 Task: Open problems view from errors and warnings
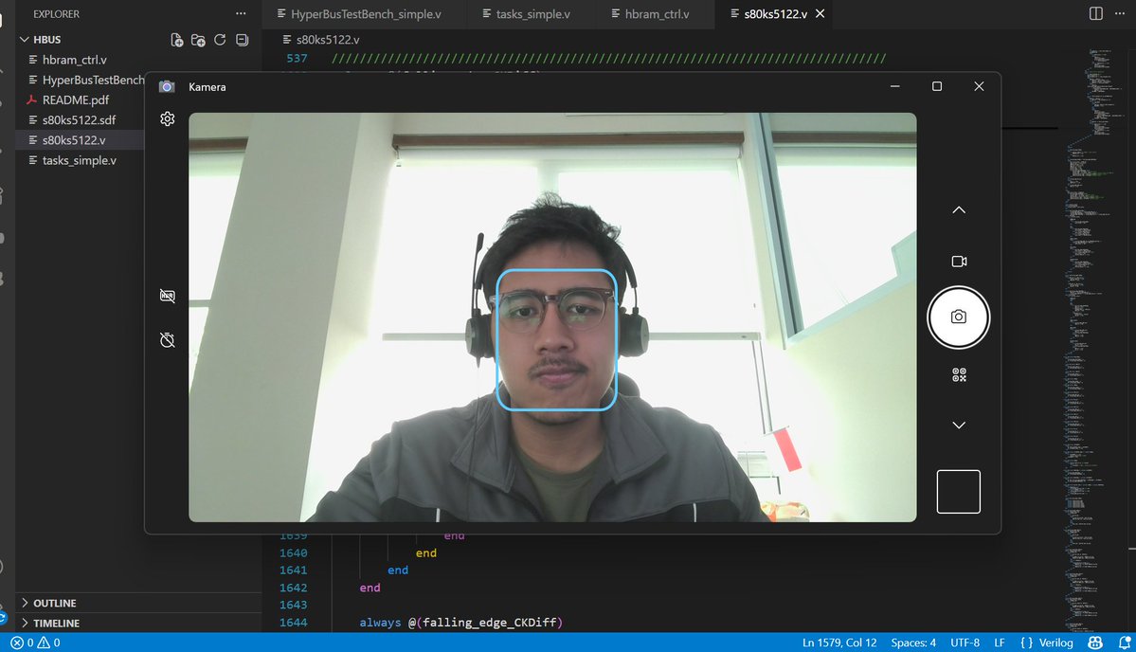pyautogui.click(x=35, y=643)
